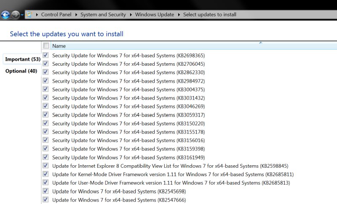Uncheck update KB3159398

point(45,148)
